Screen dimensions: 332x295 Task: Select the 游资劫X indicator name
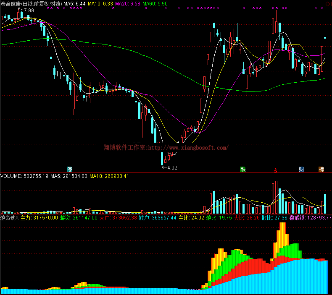pos(10,218)
